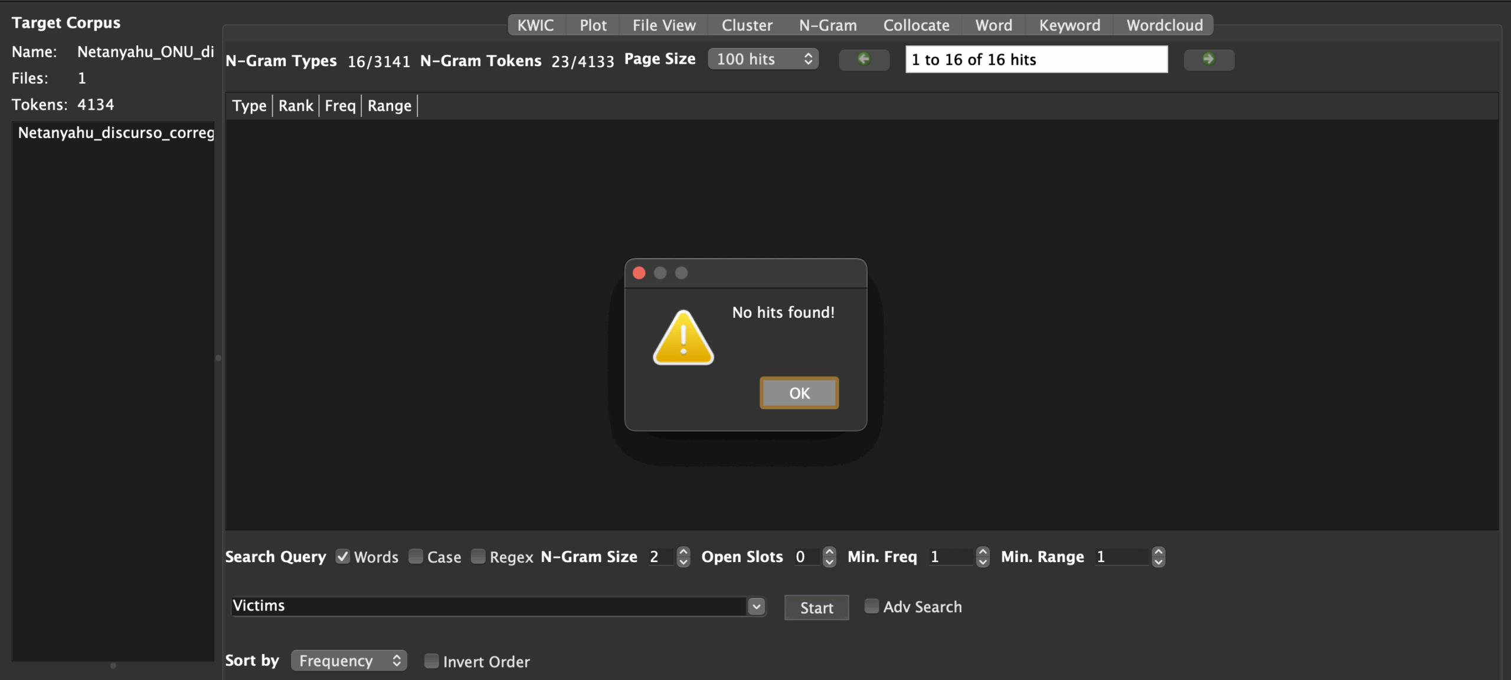Expand the search query history dropdown
The height and width of the screenshot is (680, 1511).
click(756, 606)
